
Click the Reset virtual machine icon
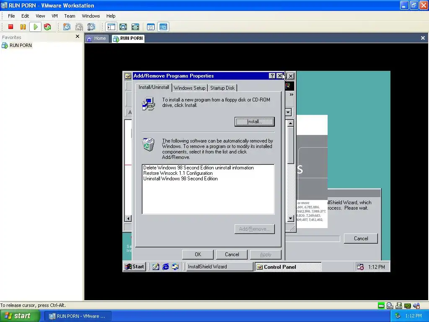coord(47,27)
